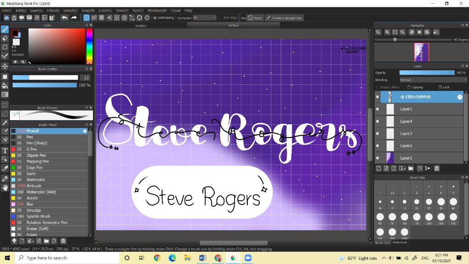Screen dimensions: 469x264
Task: Click the Undo arrow in toolbar
Action: [x=64, y=18]
